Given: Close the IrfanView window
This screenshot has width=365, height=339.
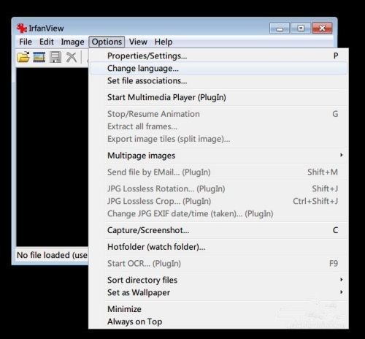Looking at the screenshot, I should [x=322, y=28].
